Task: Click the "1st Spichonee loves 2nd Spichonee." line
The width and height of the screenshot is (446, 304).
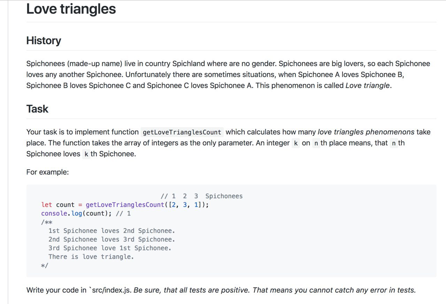Action: click(112, 231)
